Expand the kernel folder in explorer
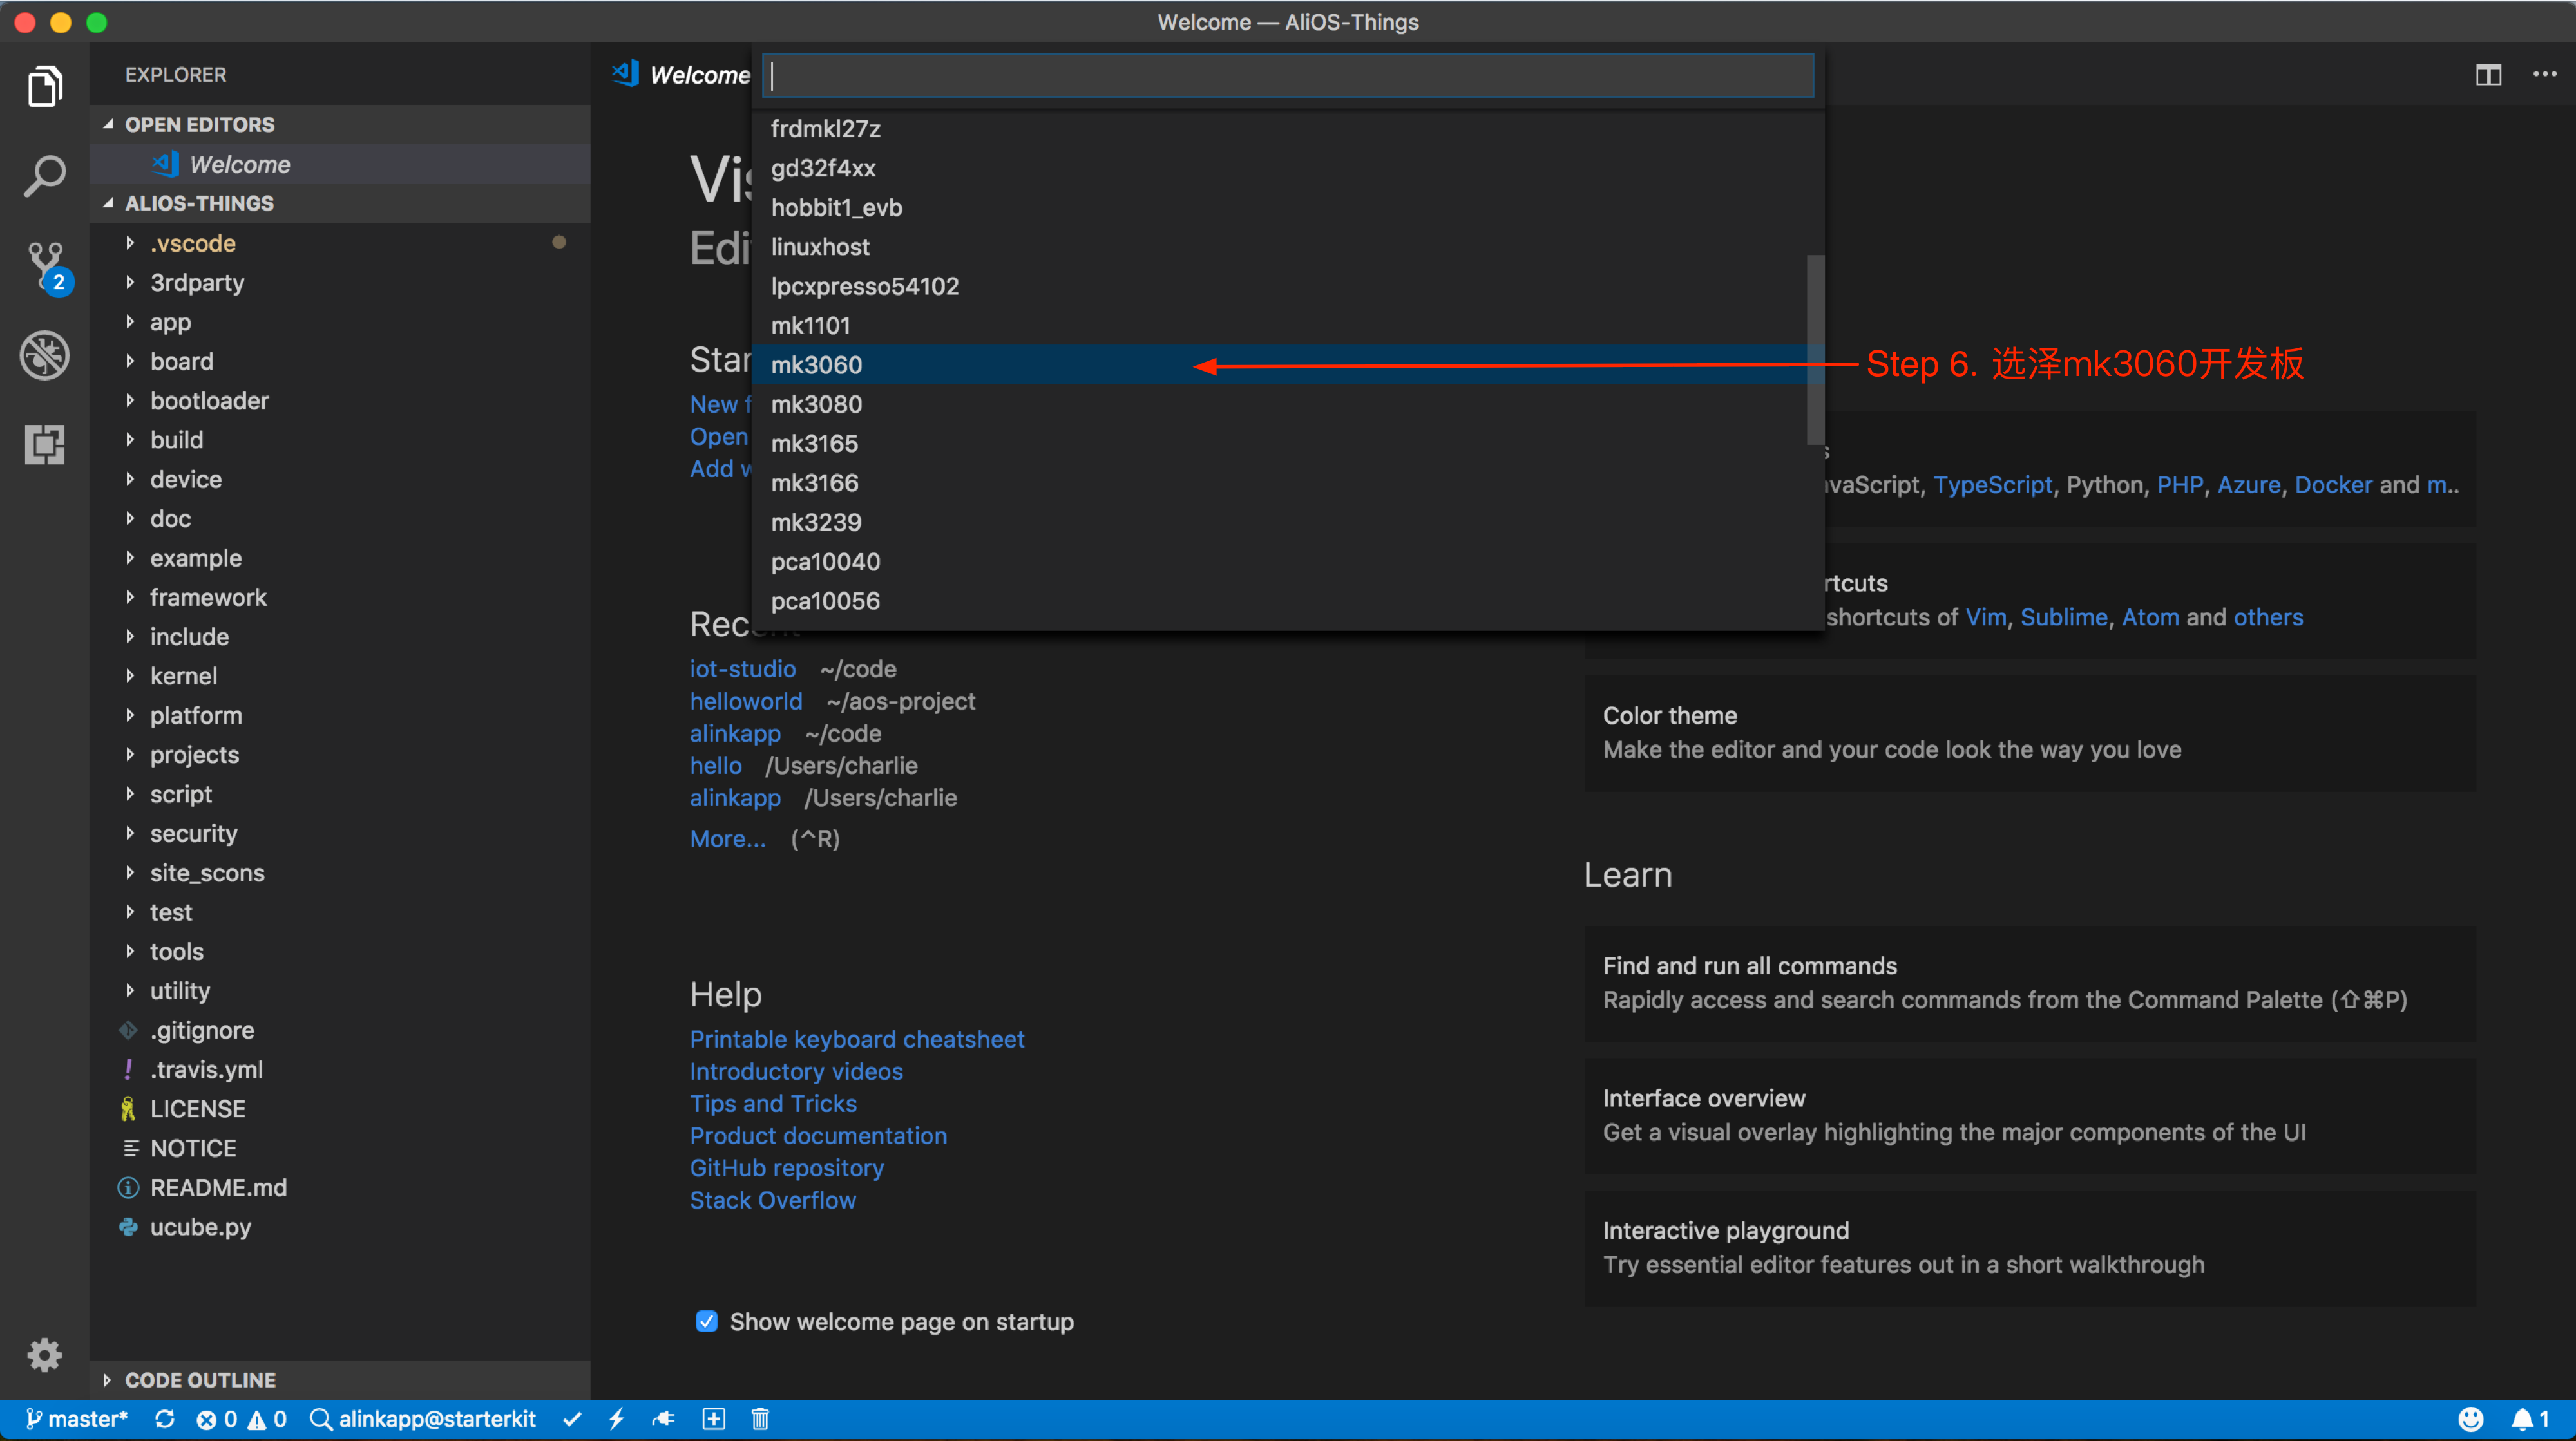2576x1441 pixels. click(x=183, y=677)
